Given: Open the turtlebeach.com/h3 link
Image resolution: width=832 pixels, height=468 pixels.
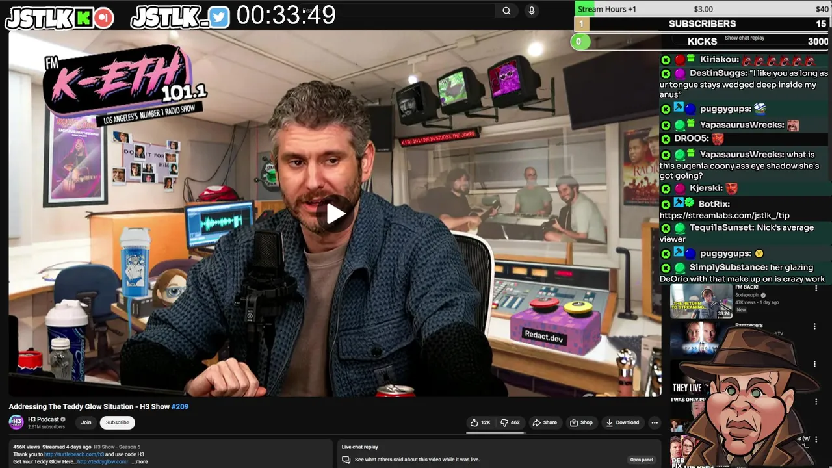Looking at the screenshot, I should pyautogui.click(x=74, y=454).
